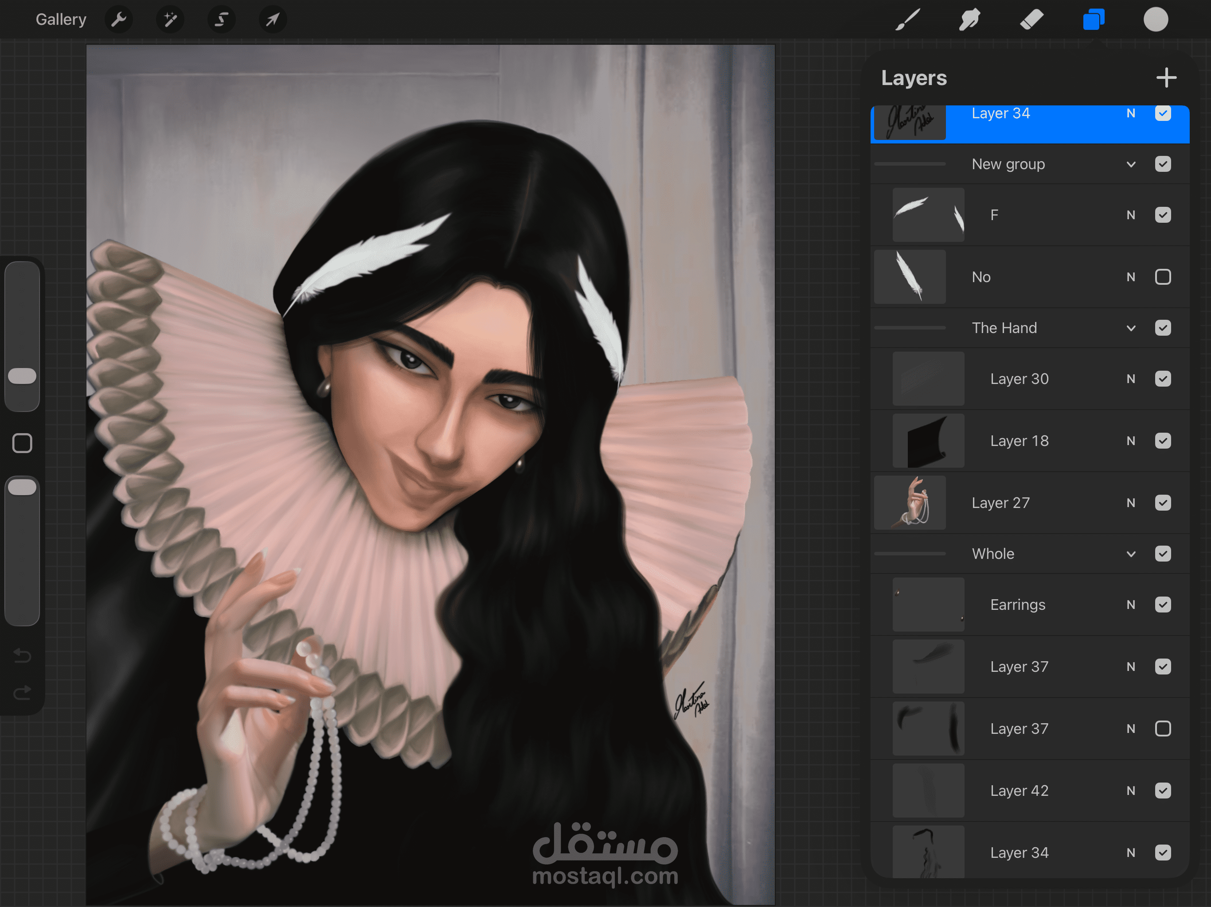Return to the Gallery
This screenshot has height=907, width=1211.
click(61, 19)
